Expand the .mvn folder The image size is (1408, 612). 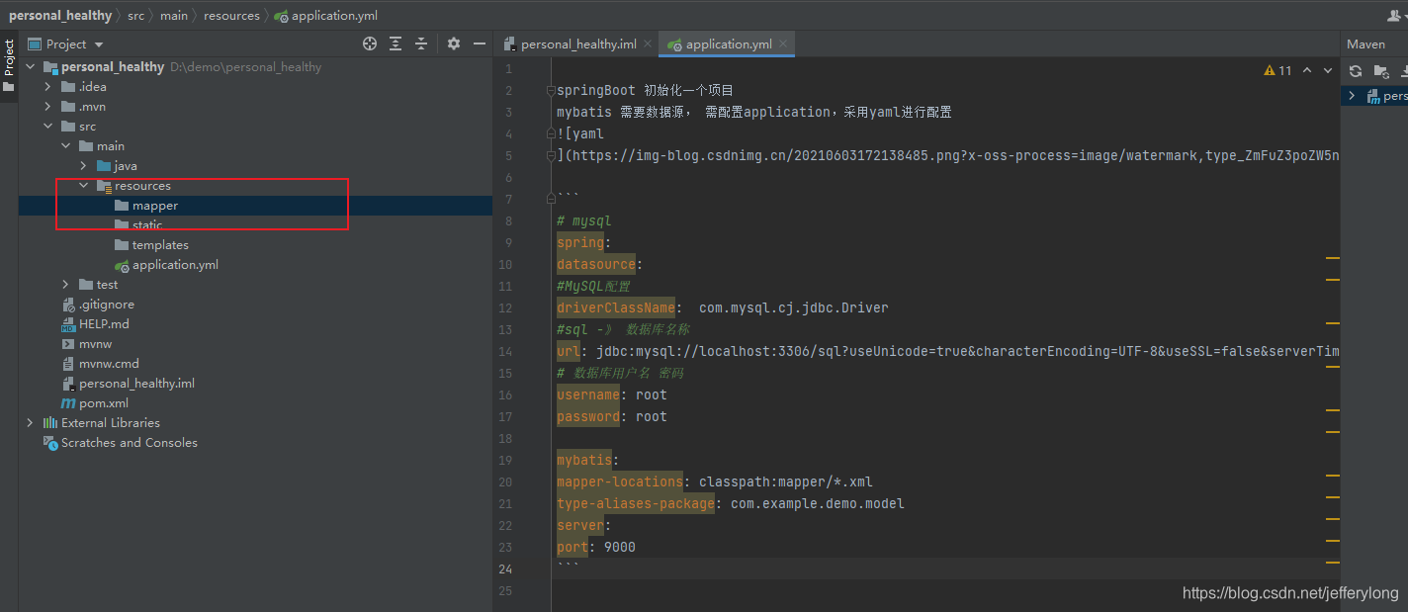point(47,107)
